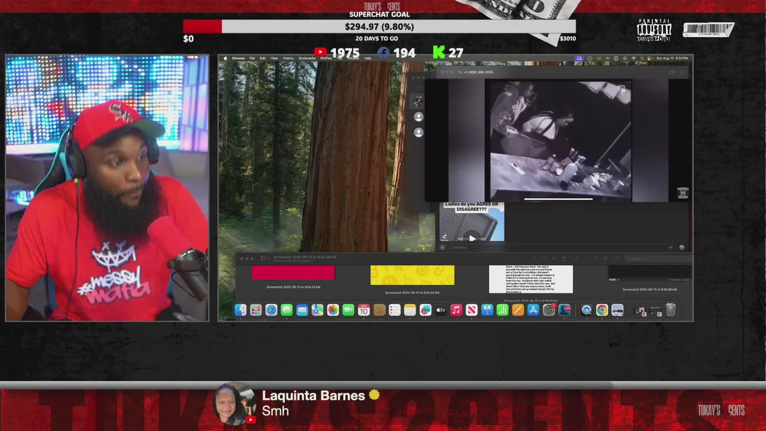The width and height of the screenshot is (766, 431).
Task: Open the Apple menu
Action: (x=225, y=58)
